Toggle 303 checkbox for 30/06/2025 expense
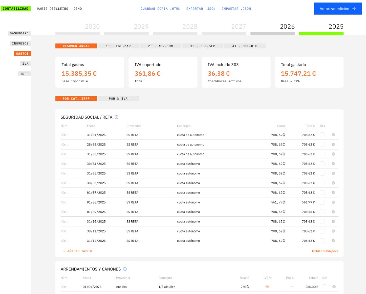The height and width of the screenshot is (294, 366). [x=322, y=183]
